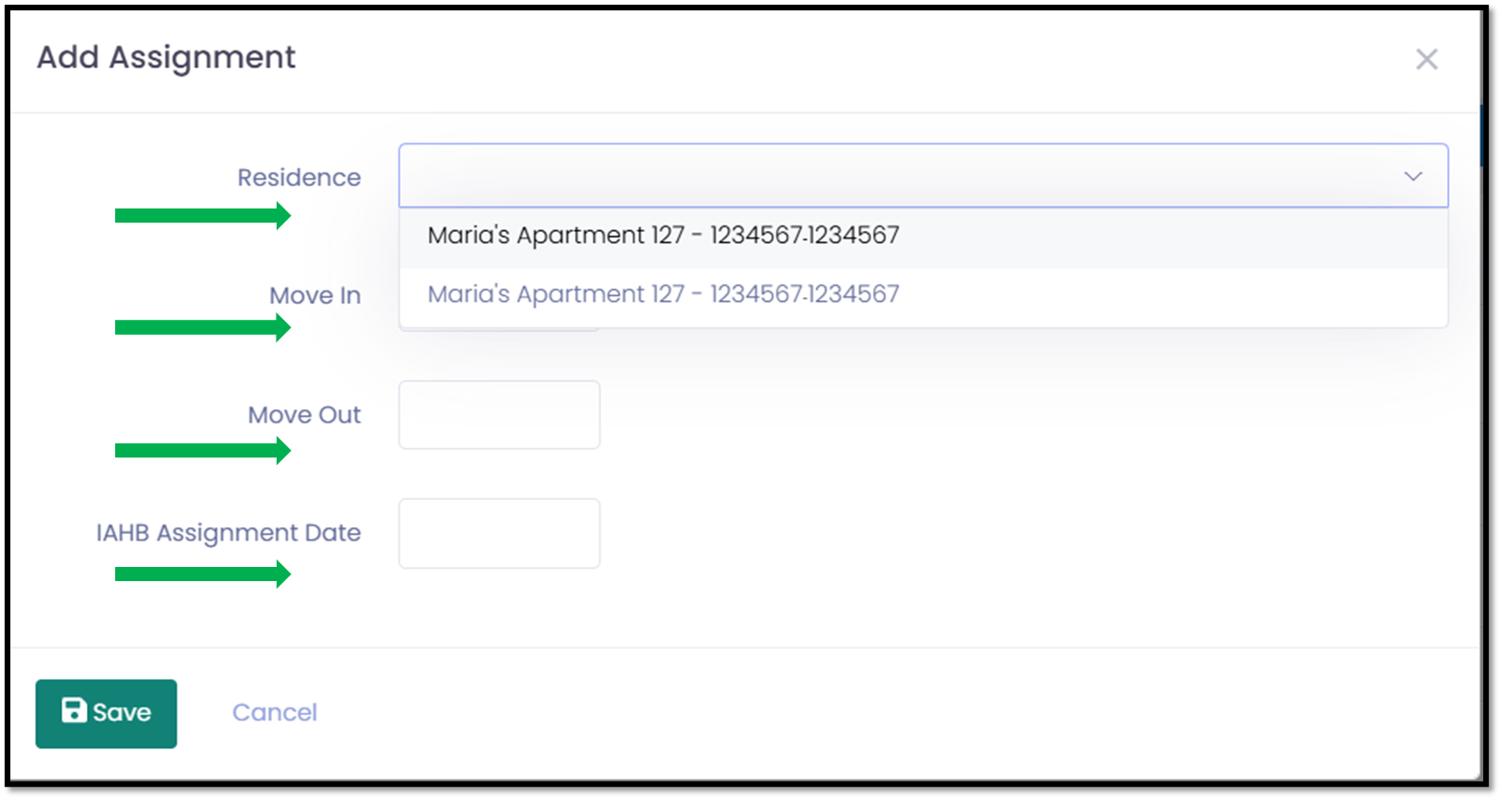1501x799 pixels.
Task: Save the new assignment
Action: click(x=106, y=713)
